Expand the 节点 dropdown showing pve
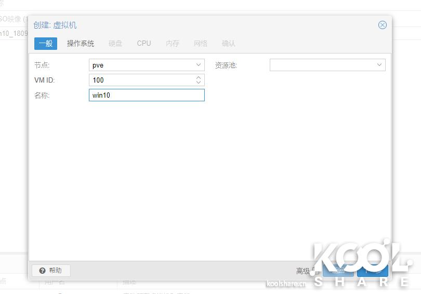Screen dimensions: 421x294 click(199, 65)
